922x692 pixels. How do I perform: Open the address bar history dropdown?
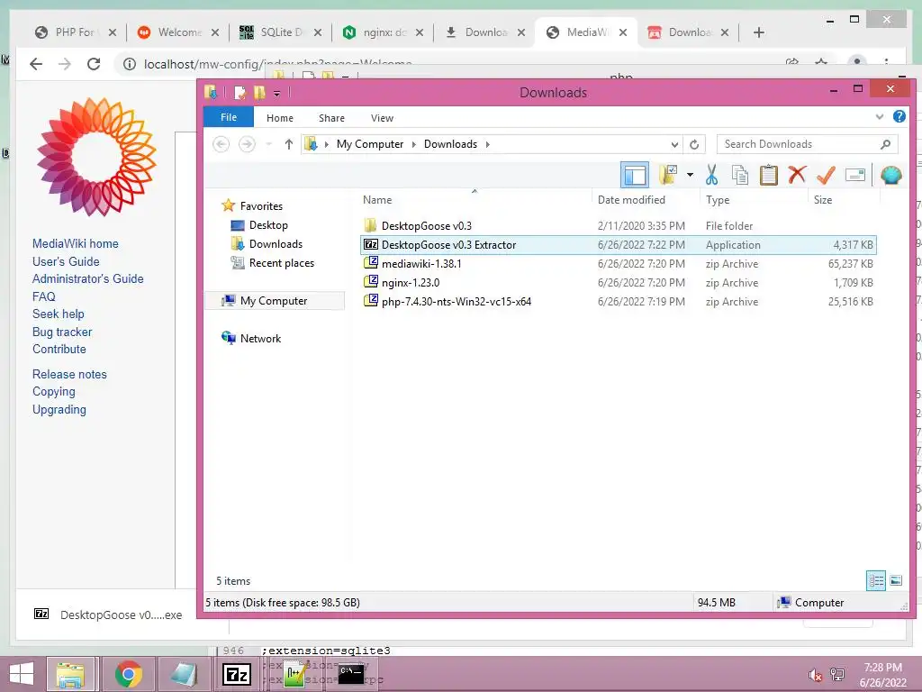point(674,144)
